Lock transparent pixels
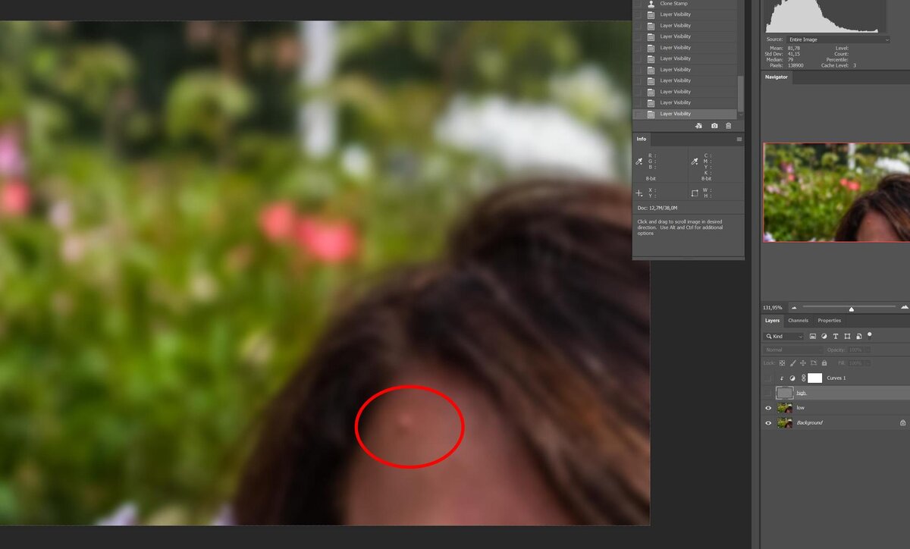 (782, 363)
